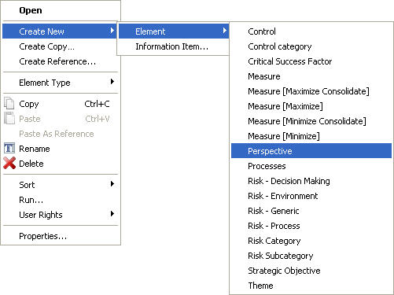Click the Copy icon in context menu
394x295 pixels.
(9, 104)
